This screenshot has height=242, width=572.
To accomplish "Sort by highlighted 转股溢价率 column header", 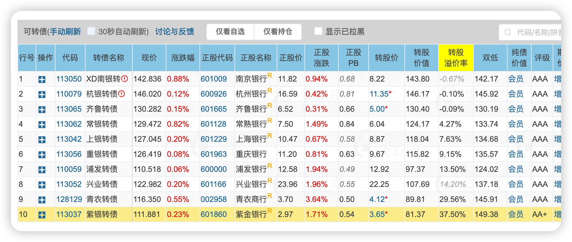I will [456, 58].
